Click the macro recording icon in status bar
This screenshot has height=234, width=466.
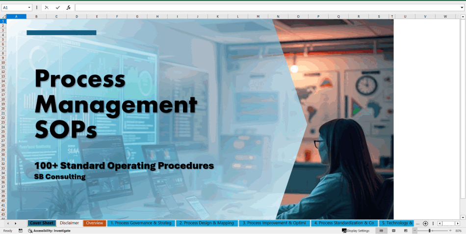[x=21, y=231]
